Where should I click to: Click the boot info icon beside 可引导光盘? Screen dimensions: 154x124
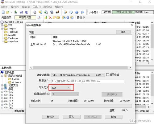(39, 18)
